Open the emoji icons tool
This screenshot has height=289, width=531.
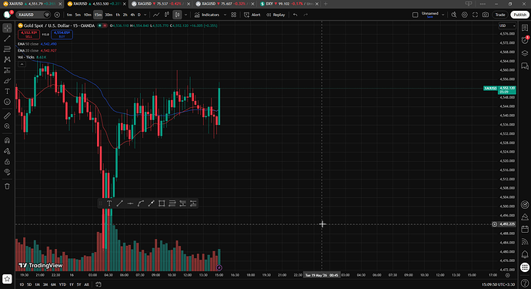coord(7,102)
